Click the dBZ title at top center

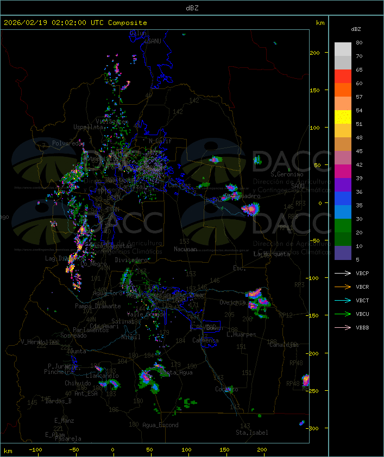tap(192, 8)
